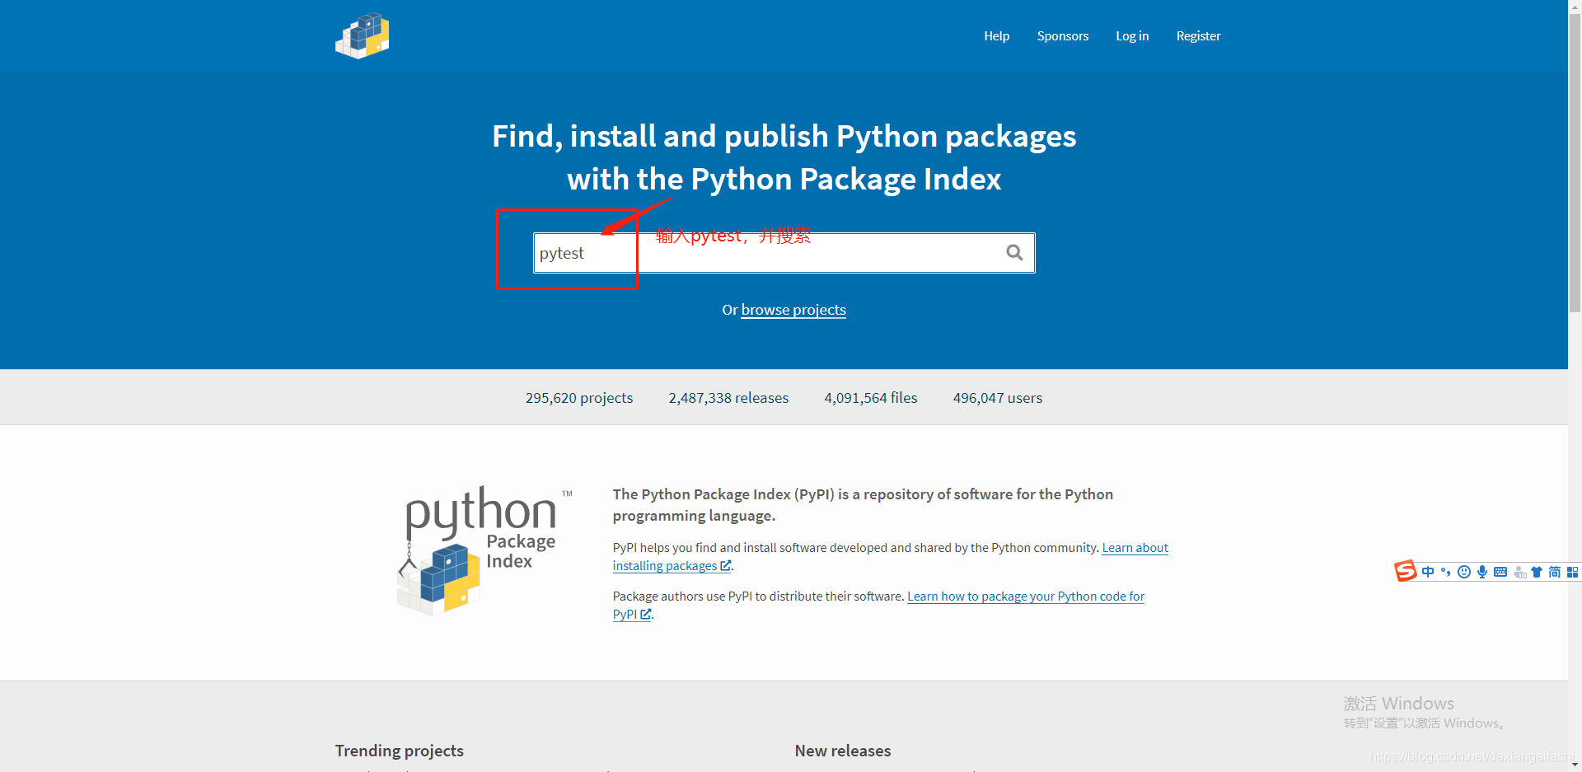This screenshot has width=1582, height=772.
Task: Click the Sogou S logo icon
Action: 1405,571
